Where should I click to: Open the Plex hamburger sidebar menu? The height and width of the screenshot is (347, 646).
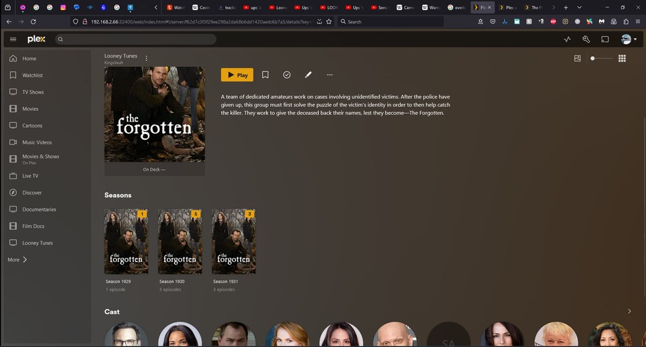[x=13, y=39]
